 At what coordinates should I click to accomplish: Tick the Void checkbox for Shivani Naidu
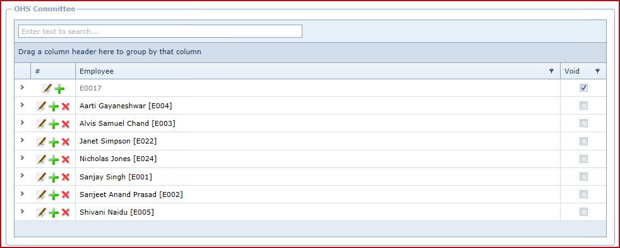click(583, 212)
